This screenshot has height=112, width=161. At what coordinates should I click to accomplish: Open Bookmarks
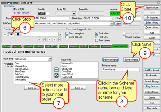point(152,75)
